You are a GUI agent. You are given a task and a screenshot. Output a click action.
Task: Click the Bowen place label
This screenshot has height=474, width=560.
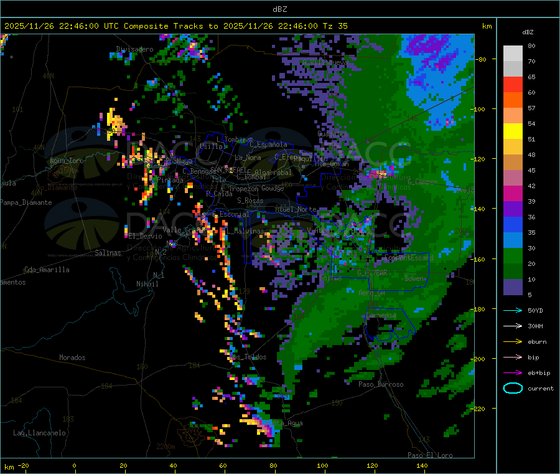(414, 278)
